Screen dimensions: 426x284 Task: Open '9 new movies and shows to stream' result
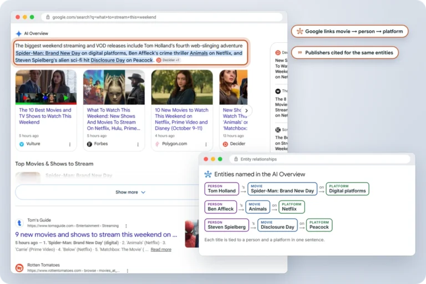point(96,235)
